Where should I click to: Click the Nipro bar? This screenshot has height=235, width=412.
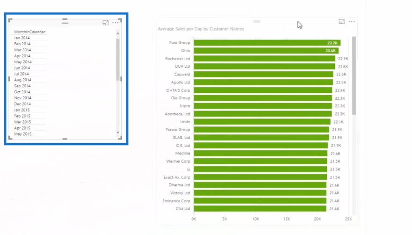[x=263, y=106]
